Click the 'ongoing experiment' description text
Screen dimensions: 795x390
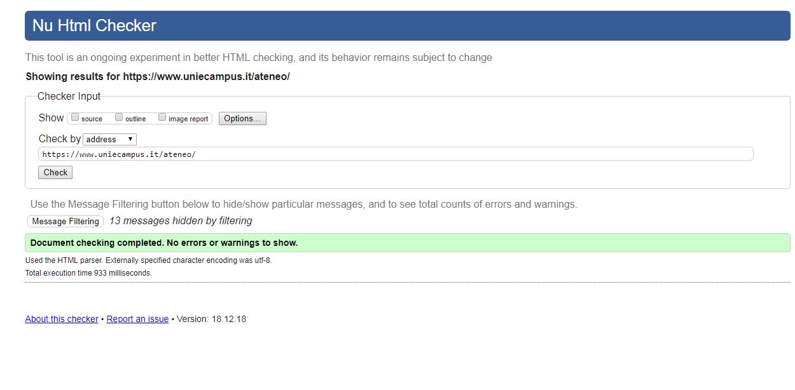259,58
